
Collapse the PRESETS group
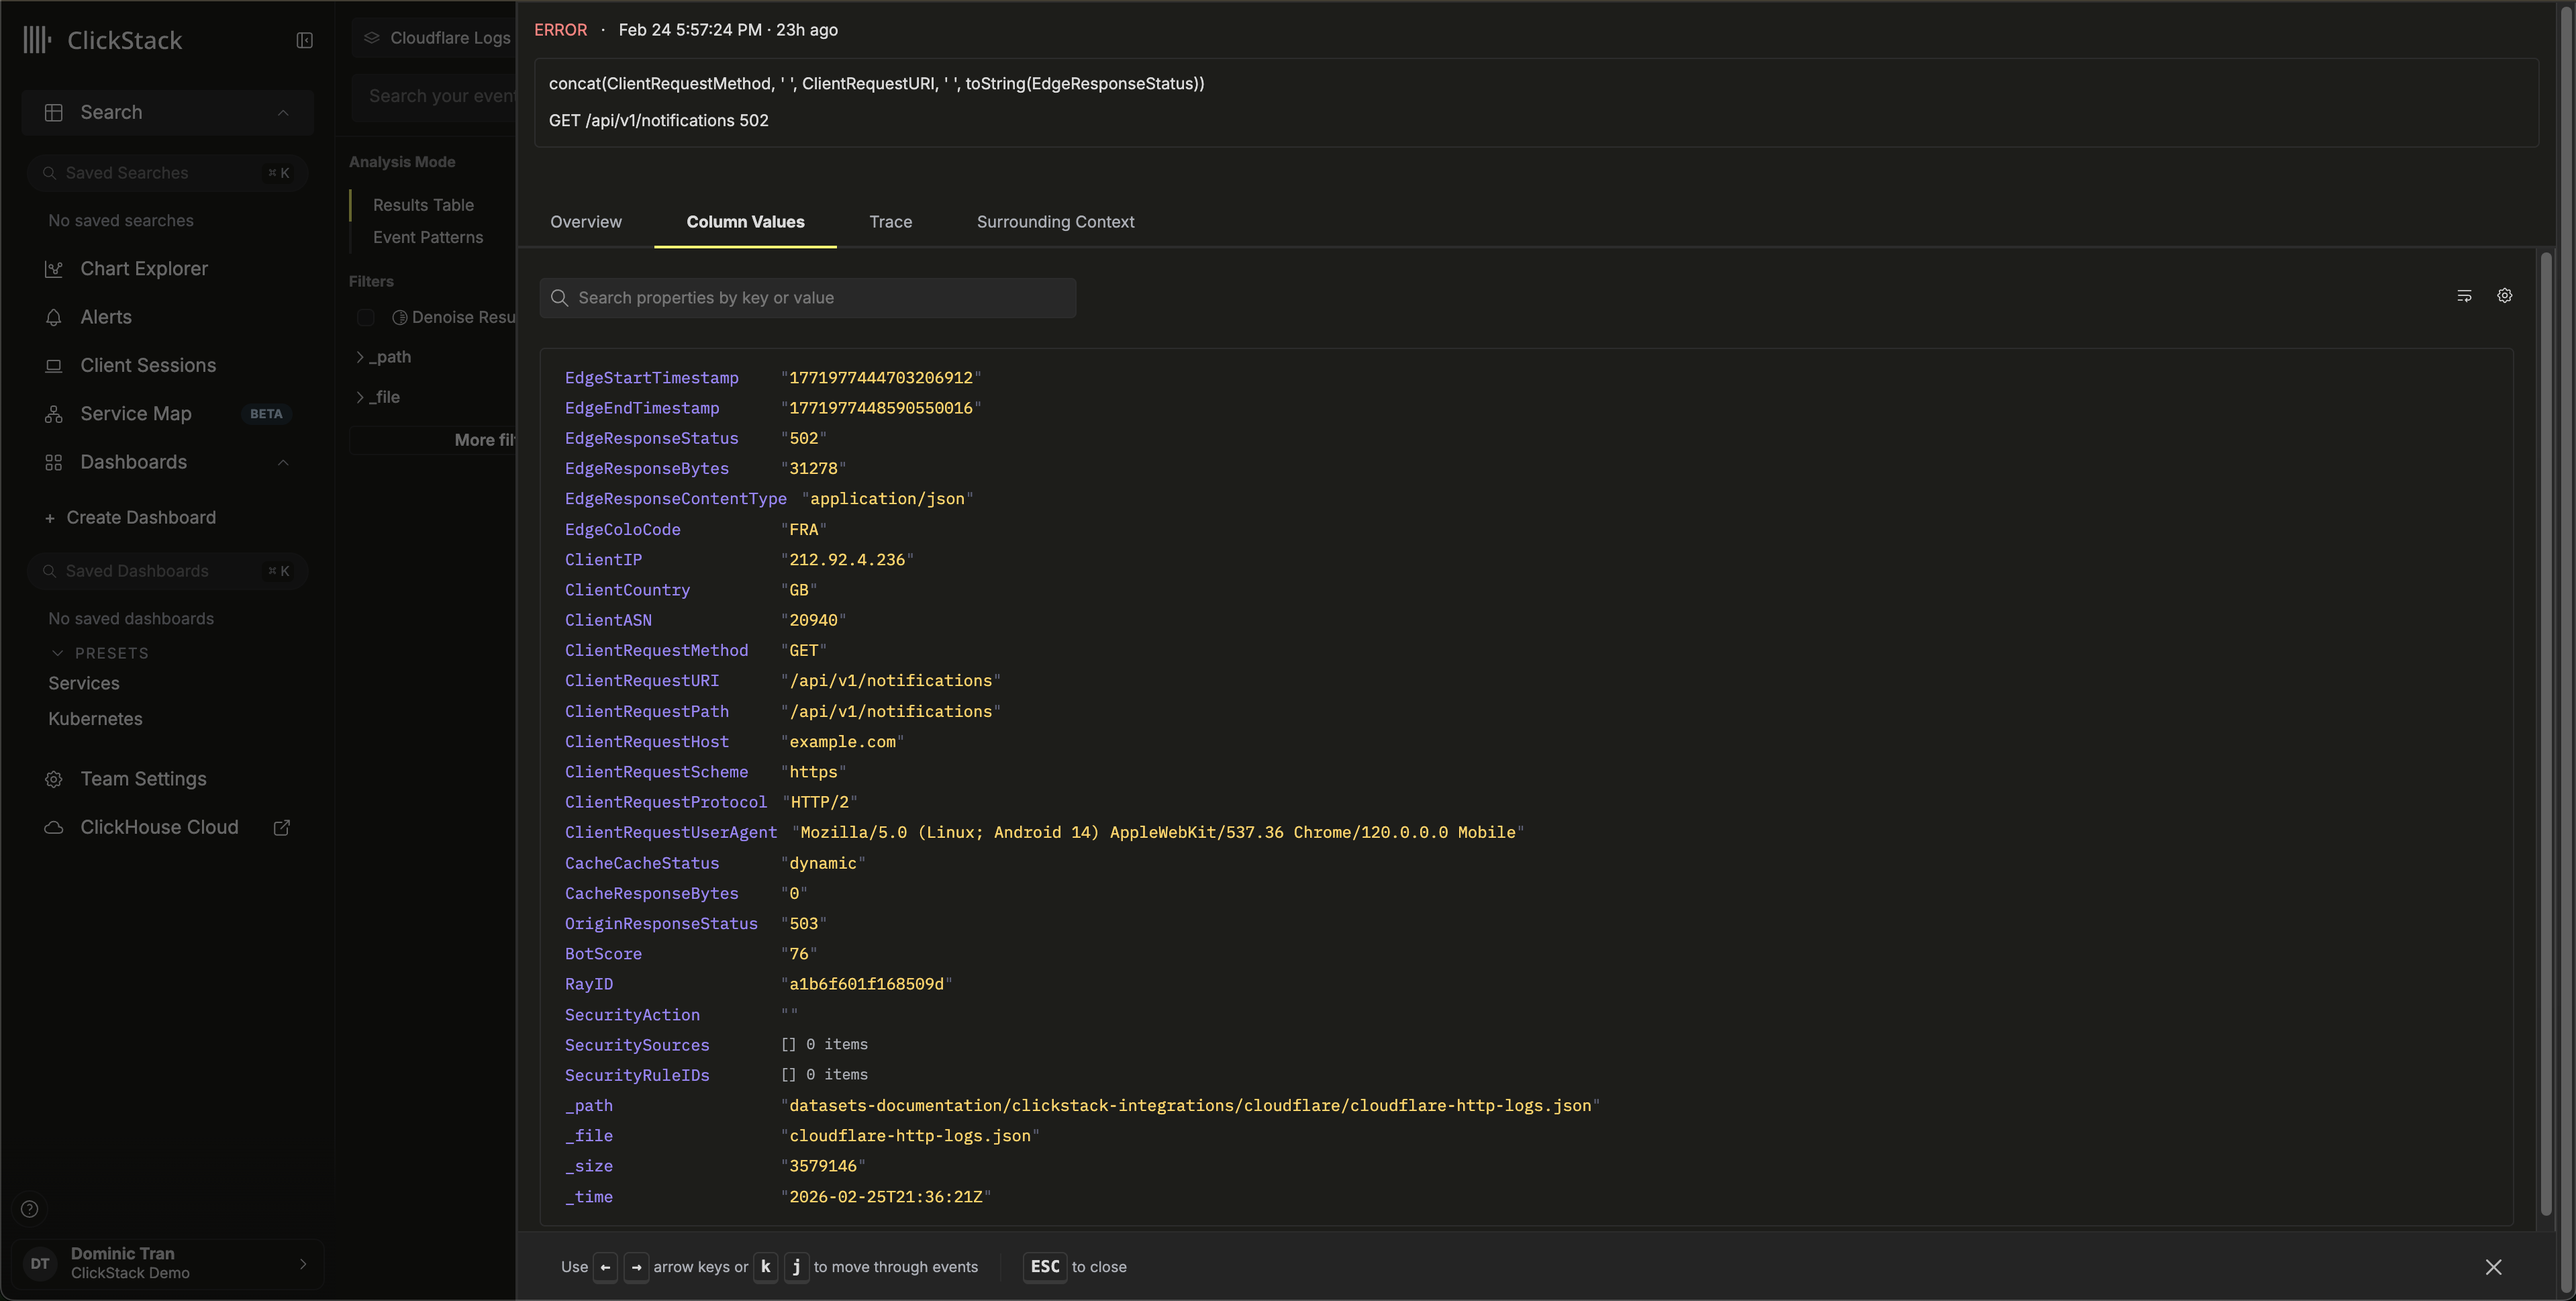coord(57,653)
